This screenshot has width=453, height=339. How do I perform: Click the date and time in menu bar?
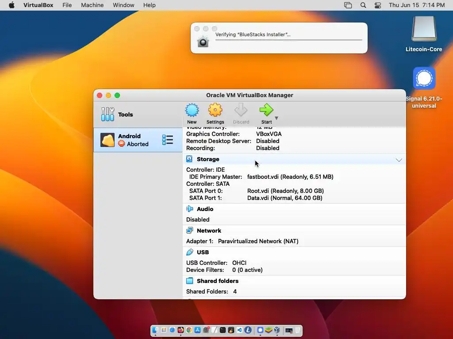coord(417,5)
